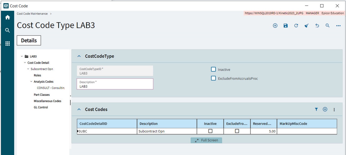Open the toolbar search magnifier icon
346x155 pixels.
(x=328, y=26)
